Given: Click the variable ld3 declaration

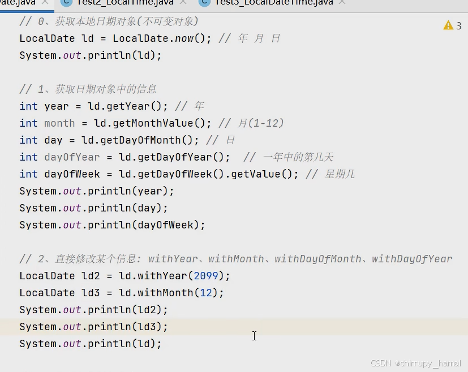Looking at the screenshot, I should [x=91, y=293].
